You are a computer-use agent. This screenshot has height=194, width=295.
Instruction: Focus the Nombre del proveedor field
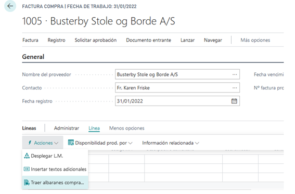coord(177,74)
